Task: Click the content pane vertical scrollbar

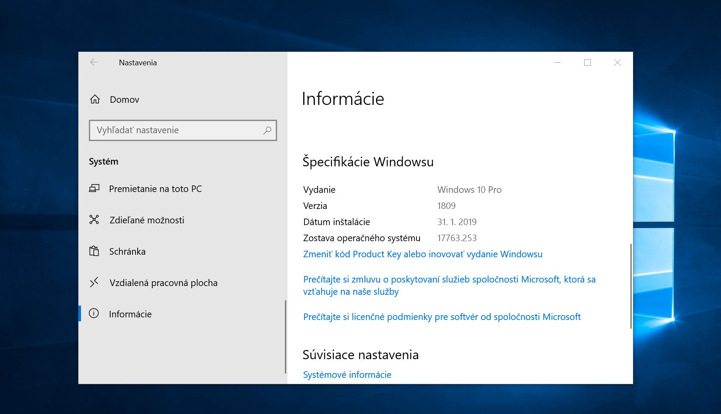Action: (x=631, y=286)
